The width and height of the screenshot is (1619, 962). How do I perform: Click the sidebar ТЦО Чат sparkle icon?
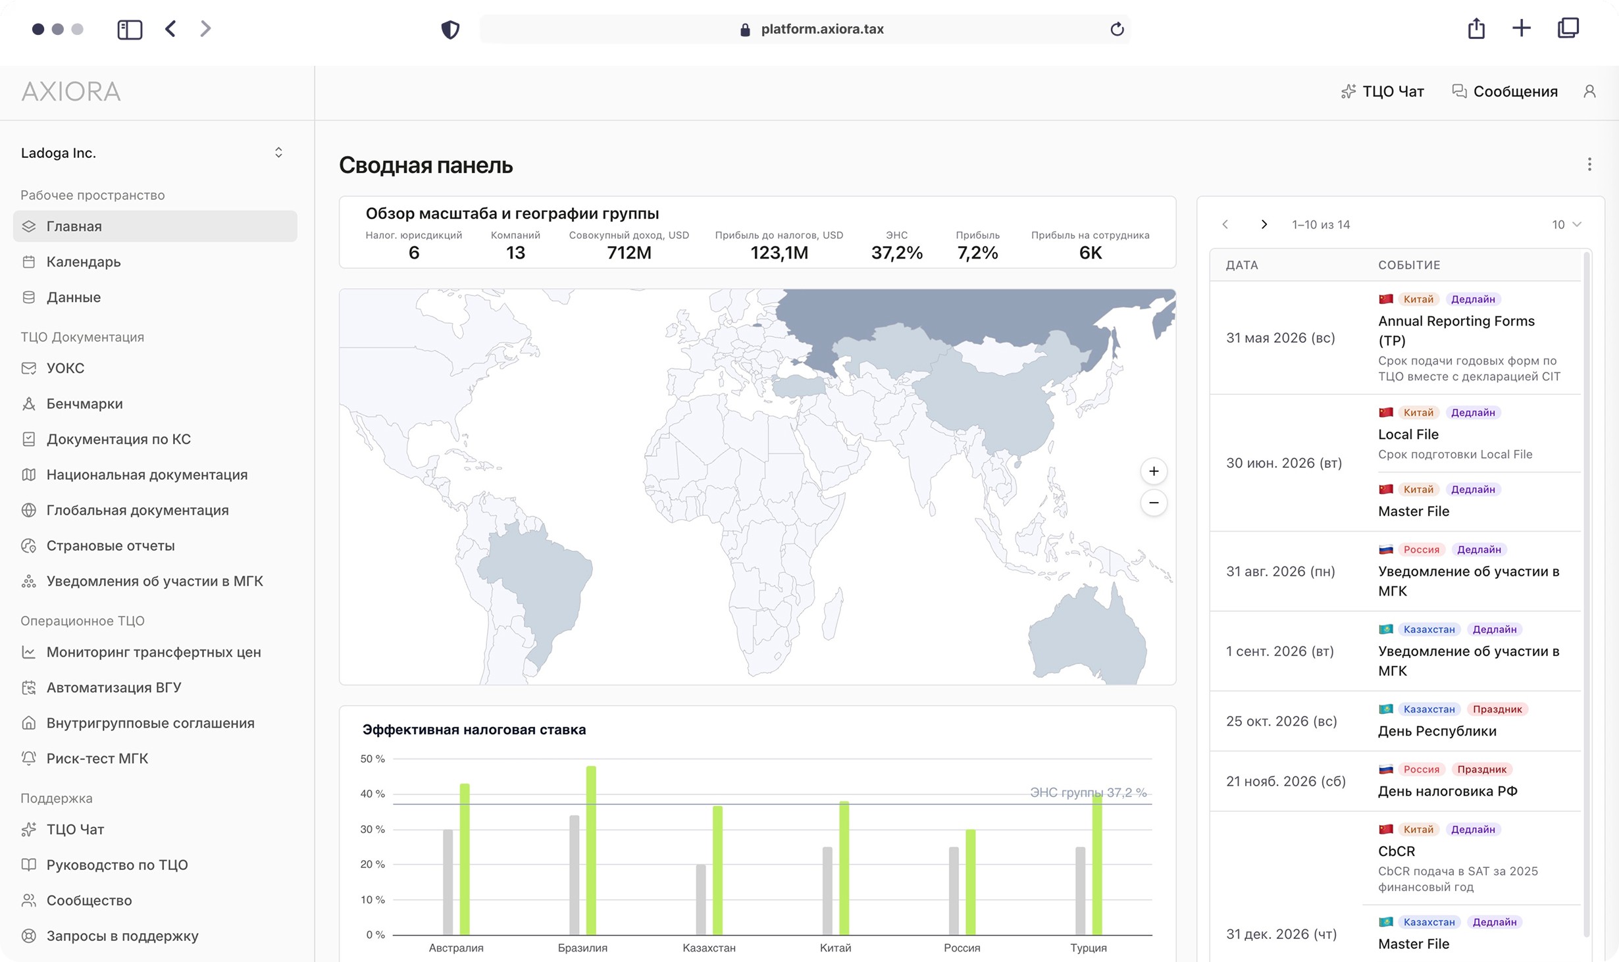[x=28, y=829]
